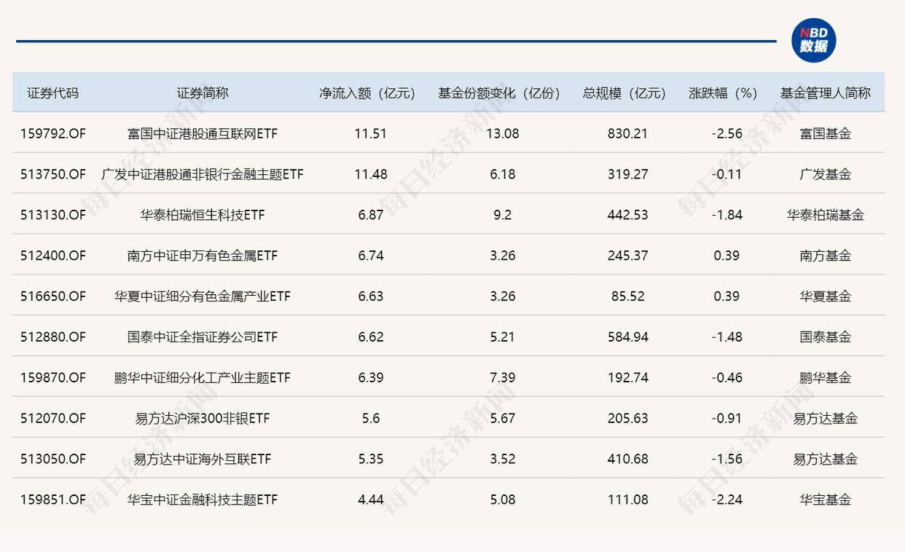Click the 涨跌幅(%) column header
The width and height of the screenshot is (905, 552).
(723, 93)
